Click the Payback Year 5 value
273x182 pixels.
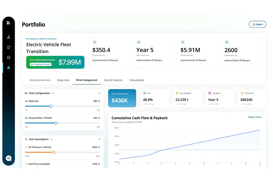tap(213, 100)
